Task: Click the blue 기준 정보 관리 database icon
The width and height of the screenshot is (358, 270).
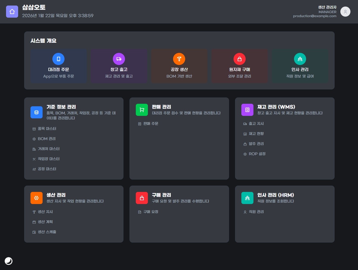Action: point(37,112)
